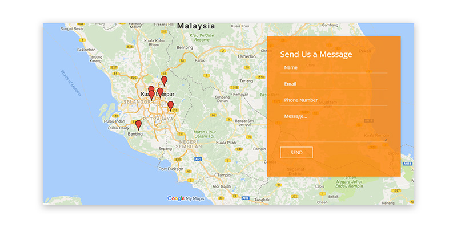This screenshot has width=457, height=228.
Task: Click the 181 road shield
Action: click(x=116, y=116)
